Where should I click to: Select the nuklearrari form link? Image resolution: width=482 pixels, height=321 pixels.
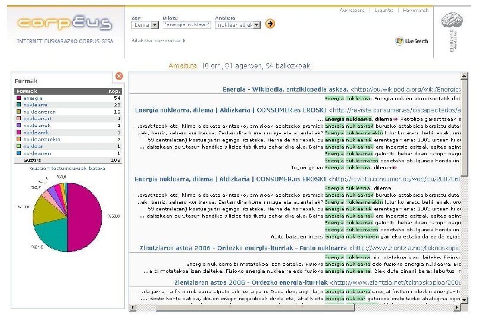pos(37,118)
